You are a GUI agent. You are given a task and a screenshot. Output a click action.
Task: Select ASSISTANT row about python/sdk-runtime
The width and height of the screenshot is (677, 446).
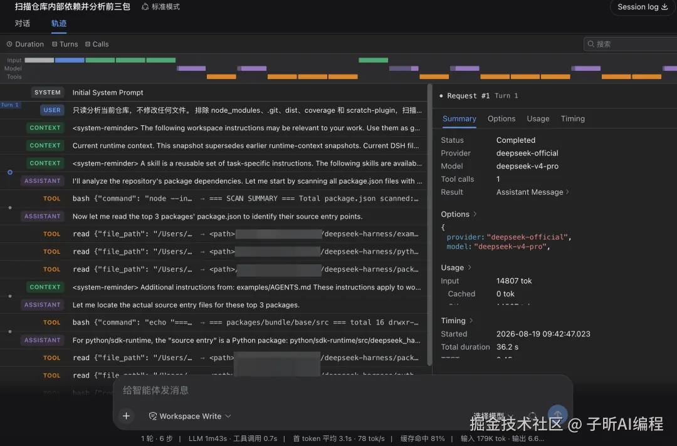214,340
